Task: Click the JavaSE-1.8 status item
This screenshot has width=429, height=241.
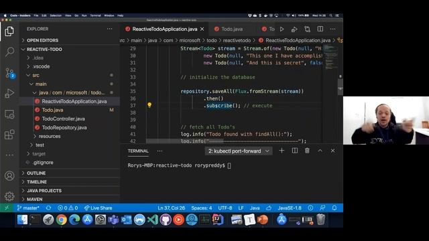Action: click(x=290, y=208)
